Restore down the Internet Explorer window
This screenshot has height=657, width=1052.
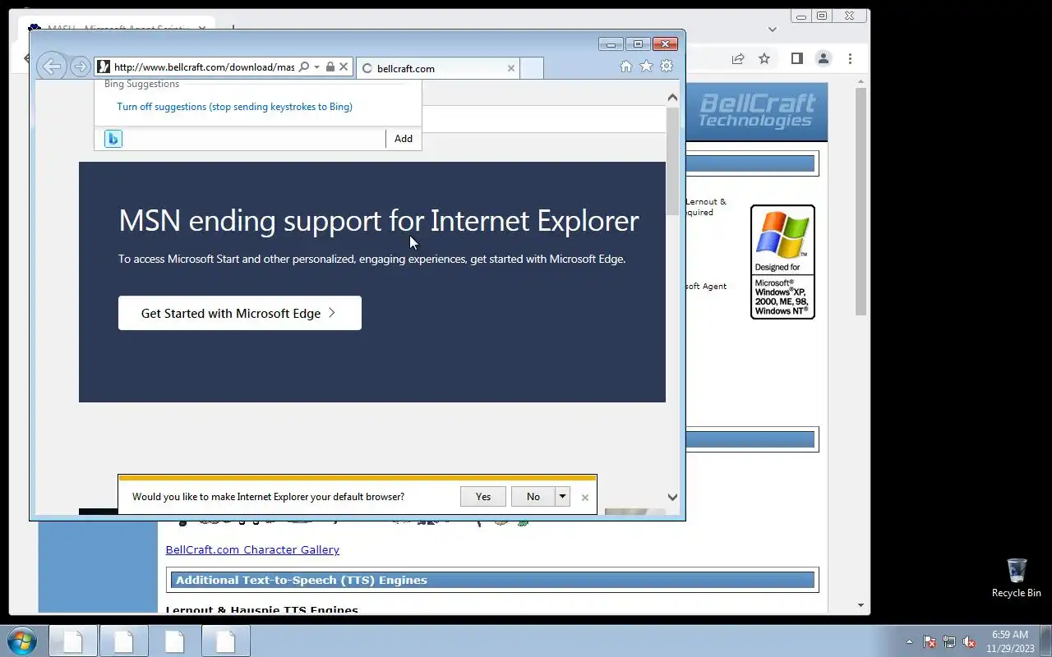(x=638, y=44)
